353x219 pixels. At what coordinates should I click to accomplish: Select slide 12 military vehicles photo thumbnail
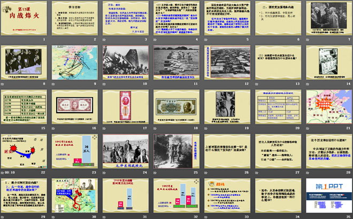click(227, 62)
